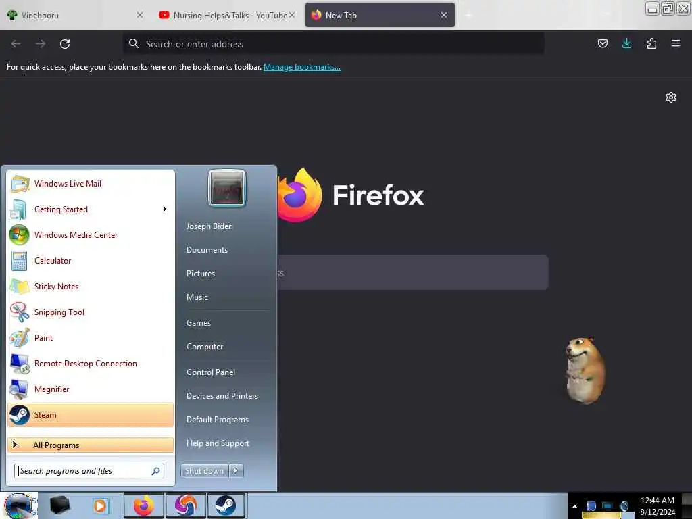The height and width of the screenshot is (519, 692).
Task: Launch Steam from the Start menu list
Action: click(x=91, y=415)
